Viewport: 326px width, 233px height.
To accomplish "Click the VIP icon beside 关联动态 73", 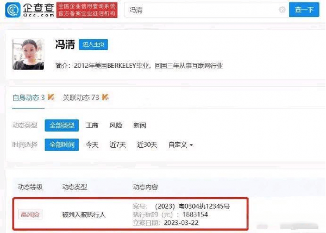I will [x=105, y=97].
